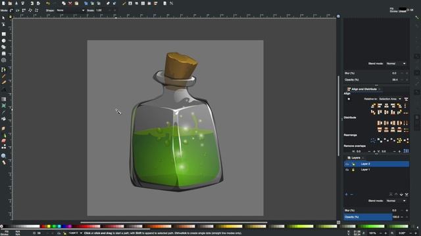The height and width of the screenshot is (236, 421).
Task: Select the Bezier pen tool
Action: [3, 69]
